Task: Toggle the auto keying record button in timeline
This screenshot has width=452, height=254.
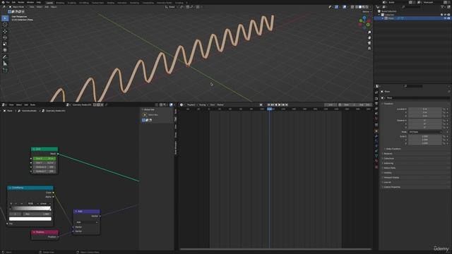Action: click(261, 105)
